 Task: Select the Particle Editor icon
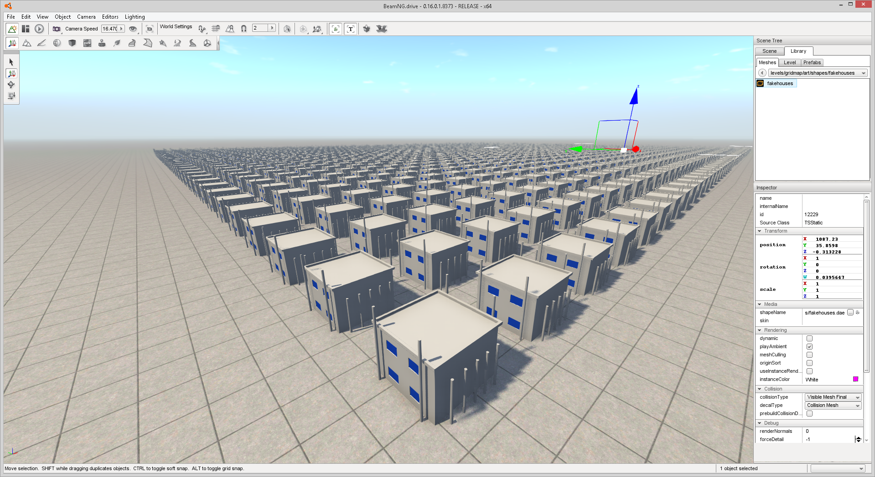tap(162, 43)
